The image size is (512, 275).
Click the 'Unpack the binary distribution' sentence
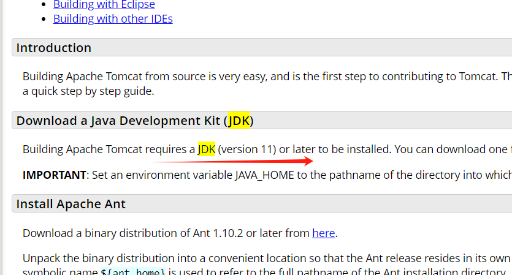click(x=98, y=258)
